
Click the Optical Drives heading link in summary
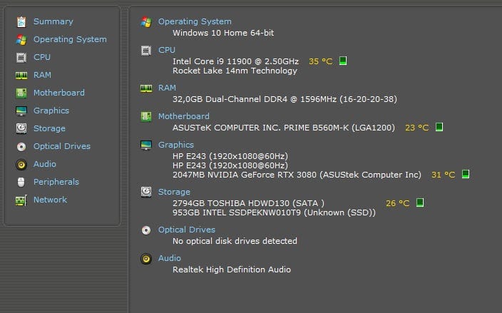pyautogui.click(x=186, y=230)
